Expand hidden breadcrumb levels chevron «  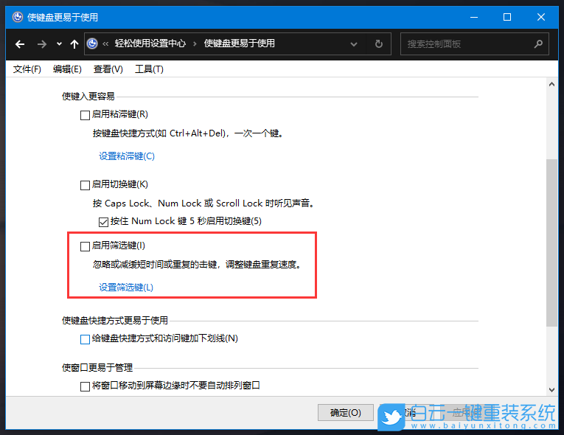click(x=105, y=44)
